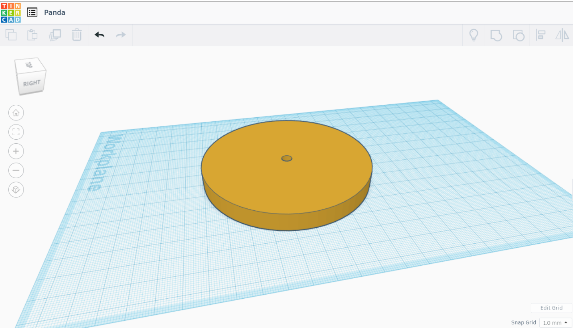Redo the last undone action

click(x=121, y=35)
